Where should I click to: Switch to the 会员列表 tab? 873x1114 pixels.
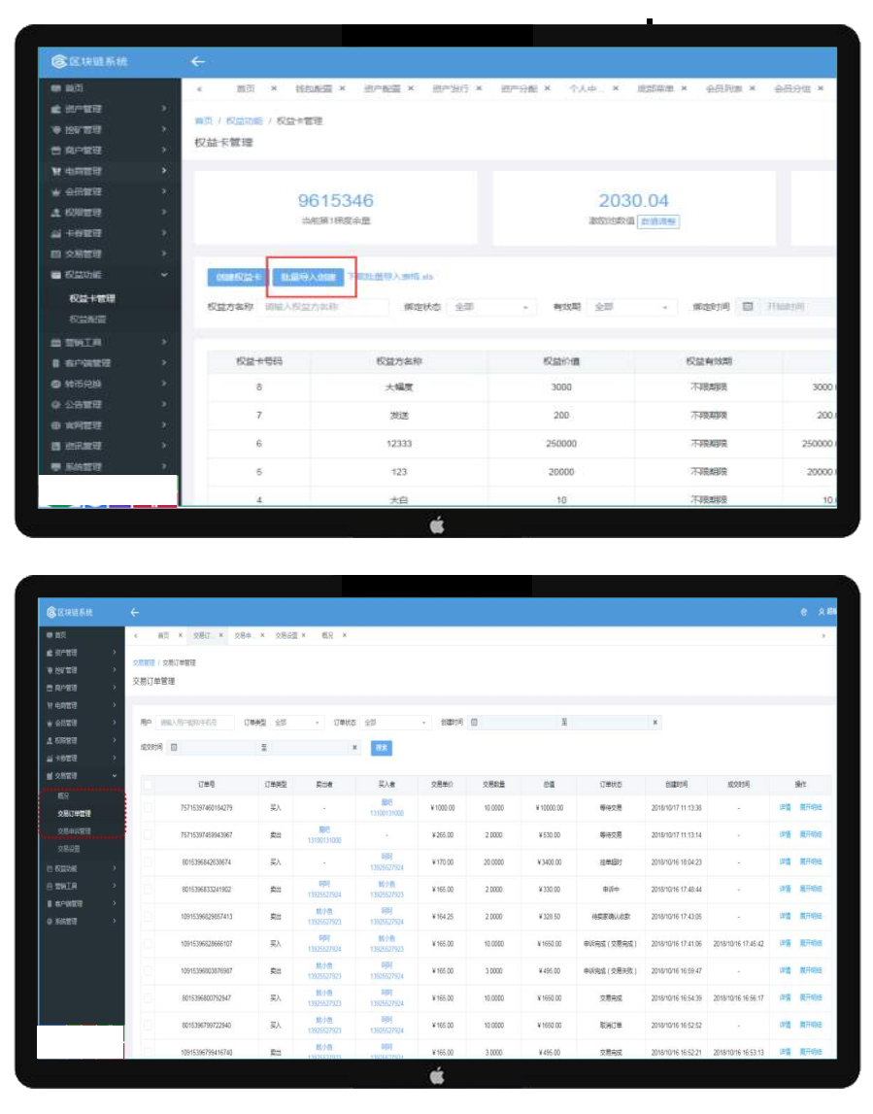coord(723,88)
